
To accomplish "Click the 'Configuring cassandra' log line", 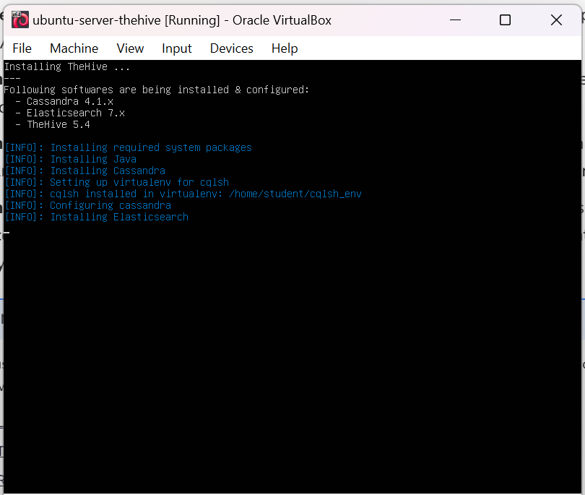I will click(88, 205).
